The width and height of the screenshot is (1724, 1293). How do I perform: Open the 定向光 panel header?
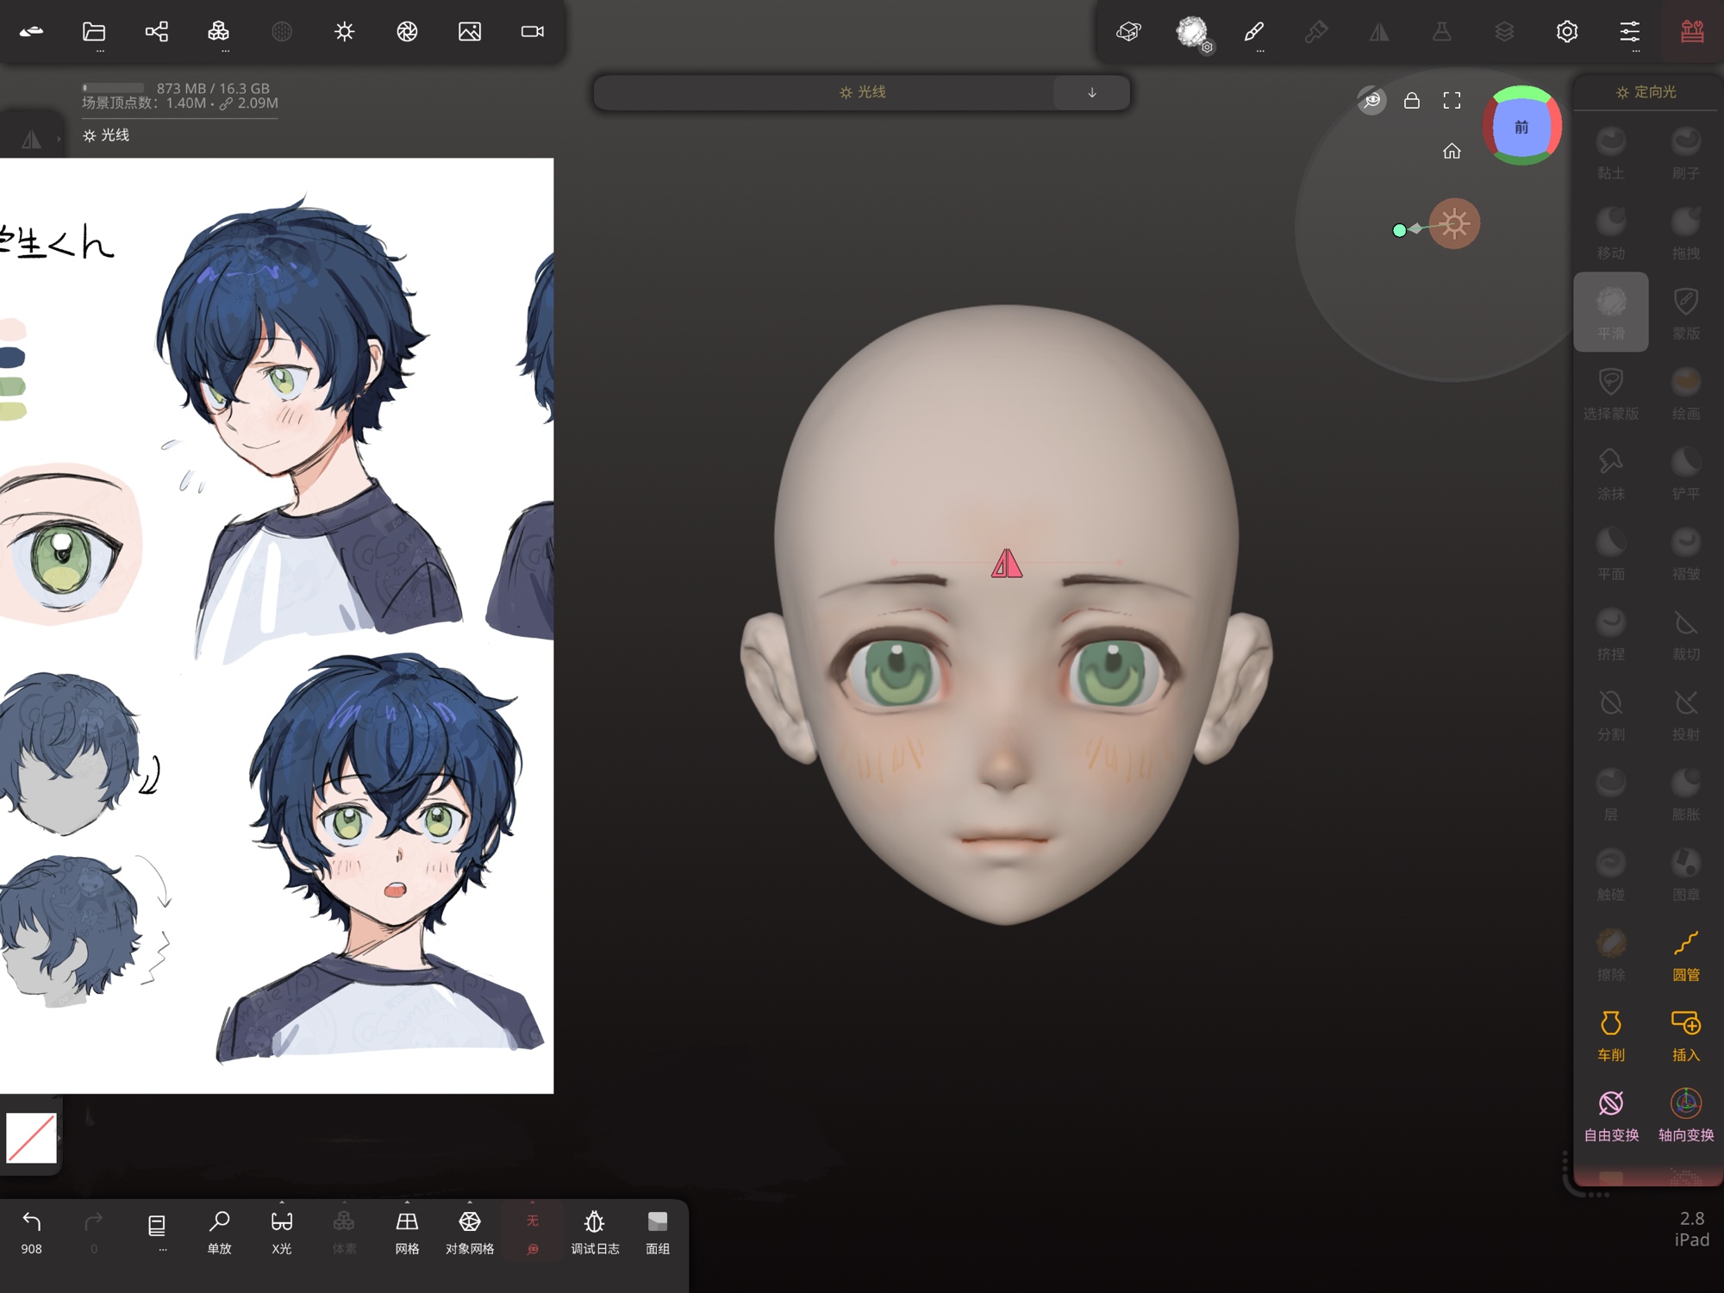(1646, 92)
